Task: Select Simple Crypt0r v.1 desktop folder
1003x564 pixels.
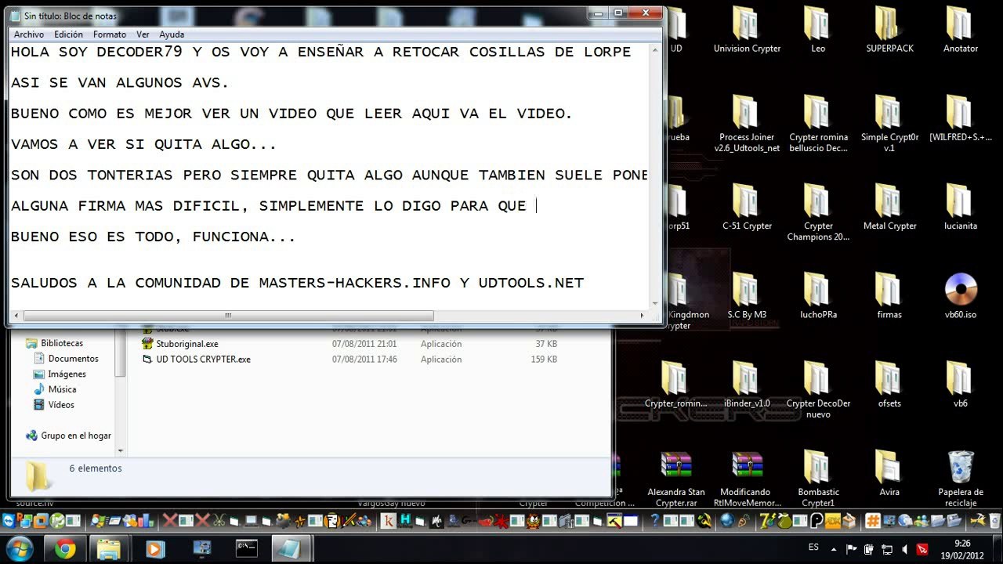Action: pyautogui.click(x=889, y=124)
